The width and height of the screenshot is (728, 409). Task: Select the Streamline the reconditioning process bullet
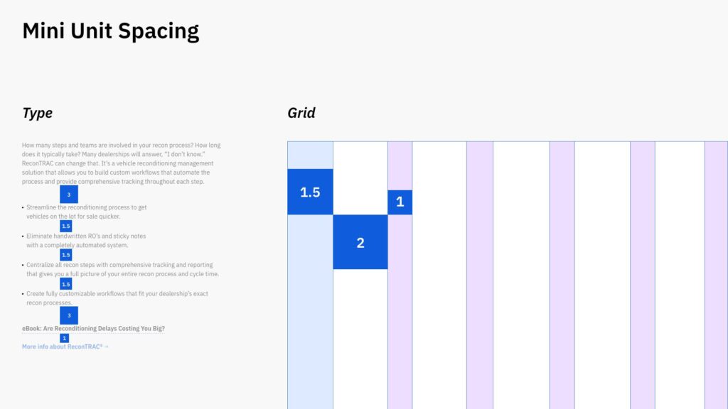tap(87, 212)
